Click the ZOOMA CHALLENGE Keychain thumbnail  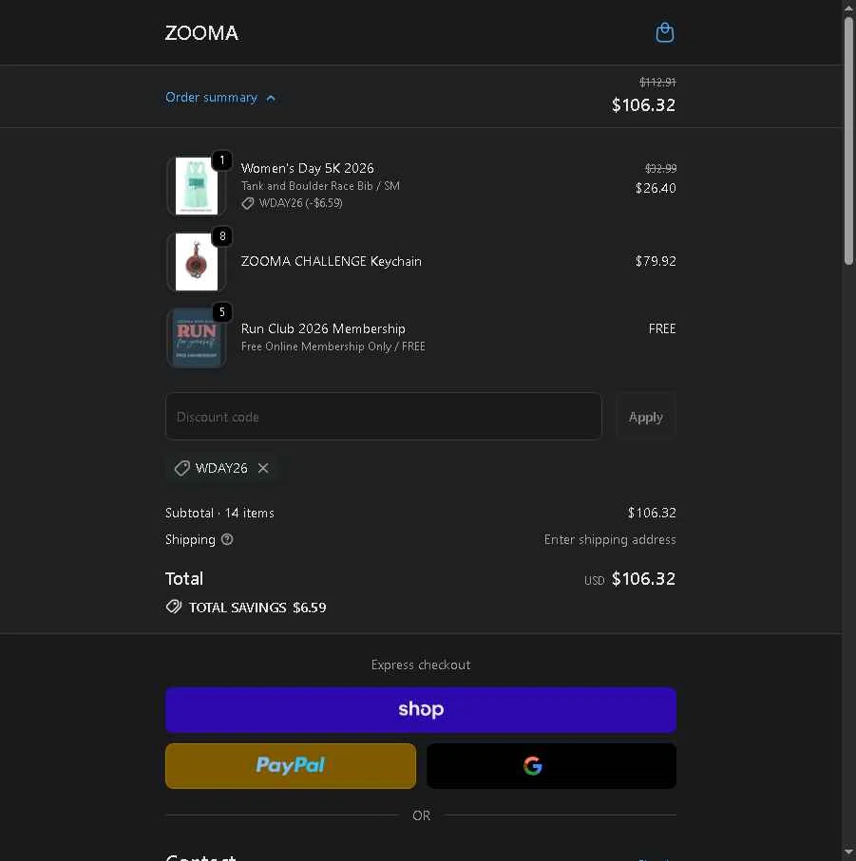[x=196, y=261]
